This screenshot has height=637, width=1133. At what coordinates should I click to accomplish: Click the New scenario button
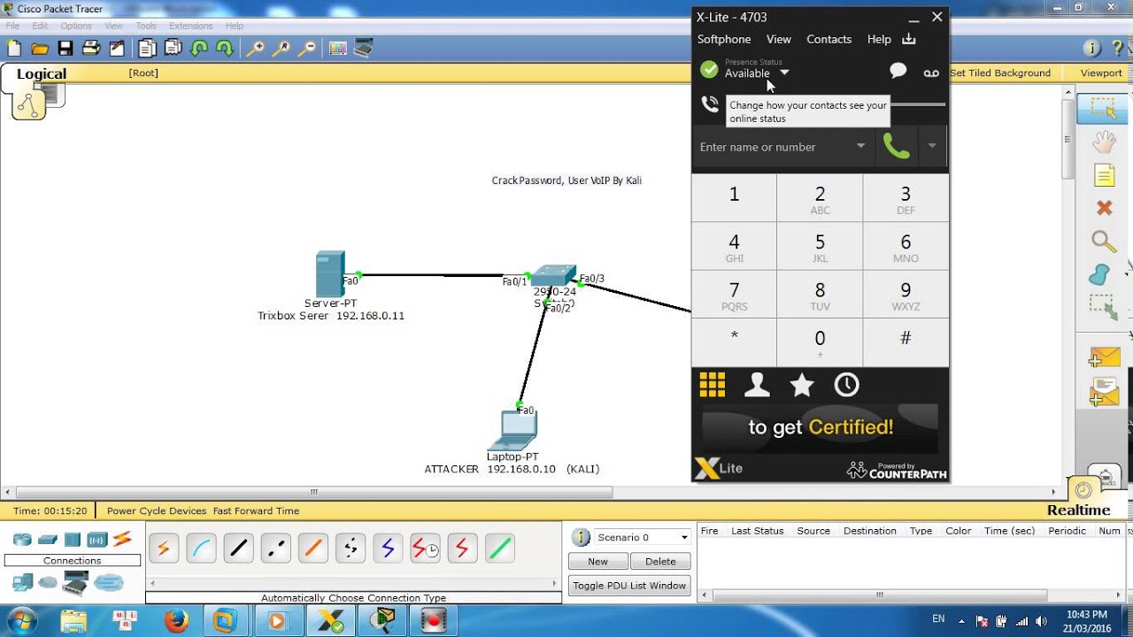[598, 561]
